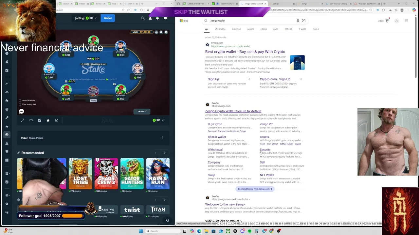Click the Bing logo
This screenshot has height=235, width=419.
pos(184,21)
